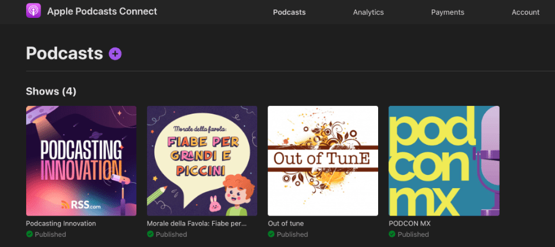
Task: Click the Shows (4) section heading
Action: click(51, 92)
